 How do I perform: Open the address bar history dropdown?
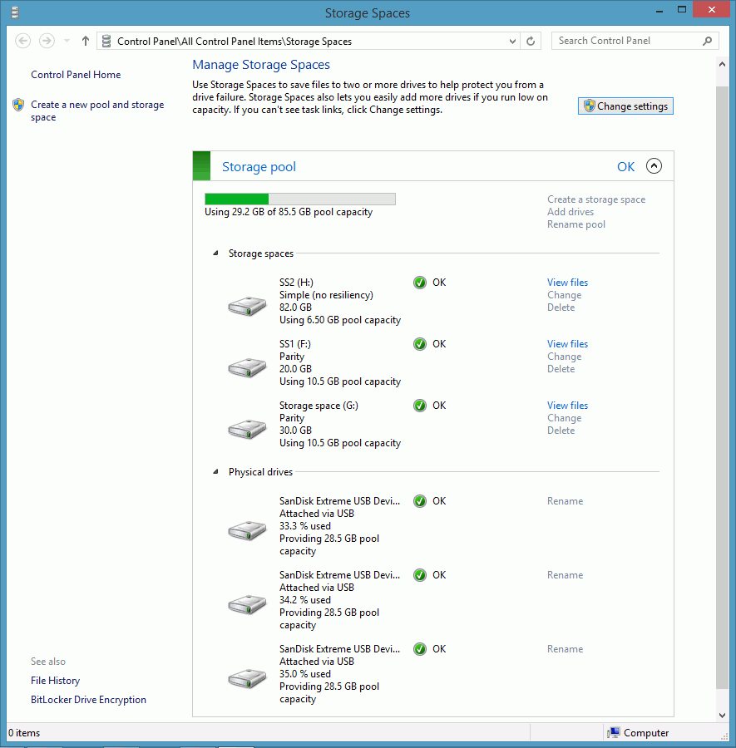(512, 41)
